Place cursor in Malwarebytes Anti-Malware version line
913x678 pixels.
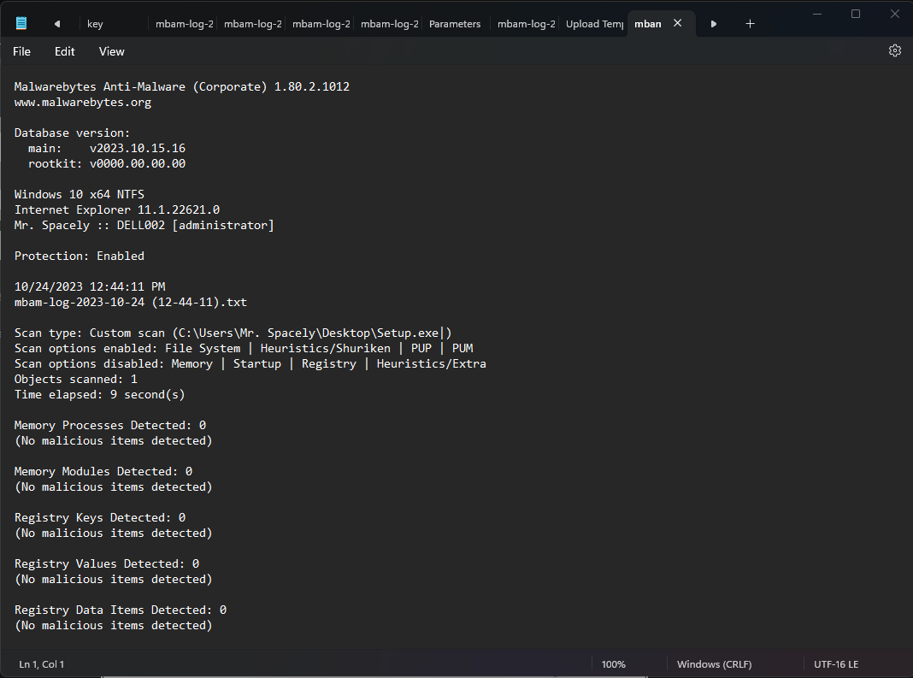pyautogui.click(x=182, y=87)
